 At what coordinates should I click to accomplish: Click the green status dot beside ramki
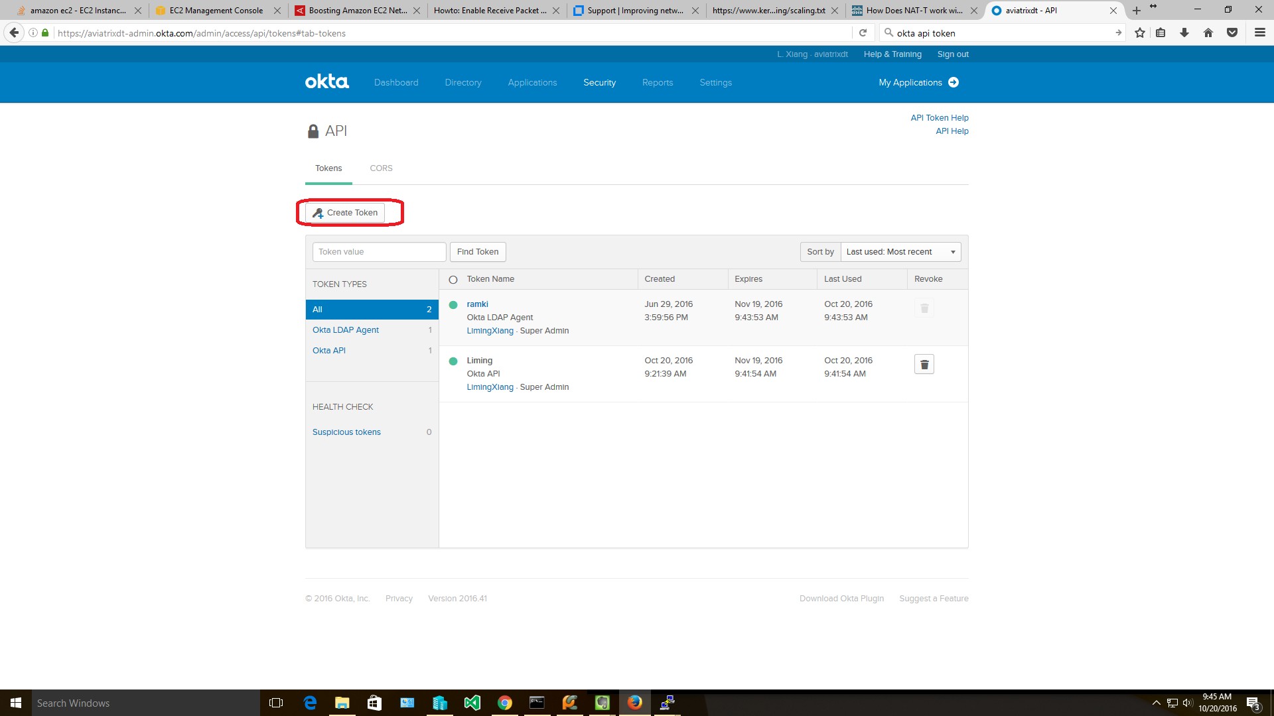click(x=453, y=306)
